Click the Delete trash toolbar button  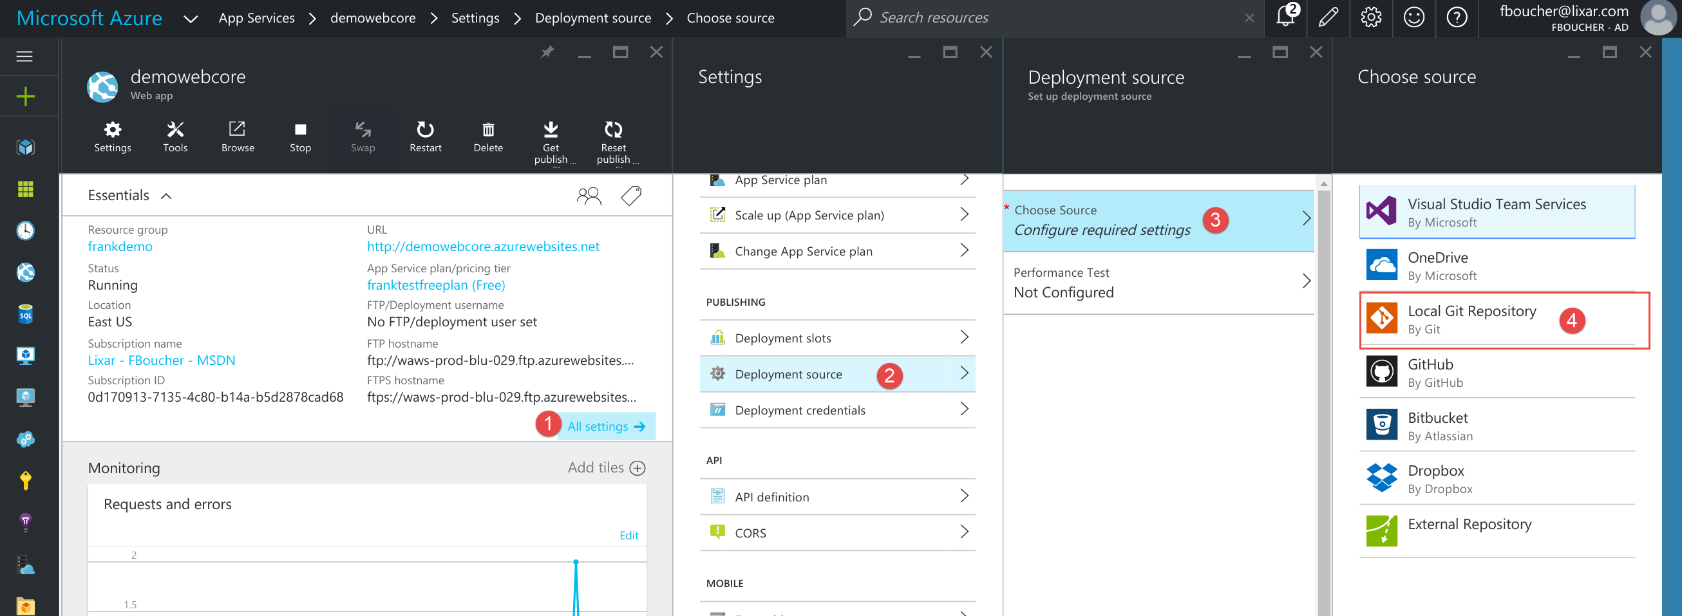pyautogui.click(x=487, y=136)
